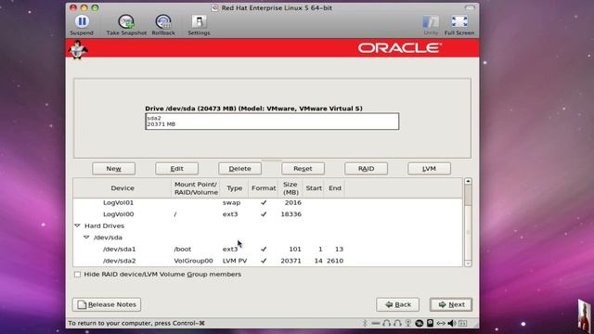This screenshot has height=334, width=594.
Task: Click the Mount Point/RAID/Volume column header
Action: coord(196,188)
